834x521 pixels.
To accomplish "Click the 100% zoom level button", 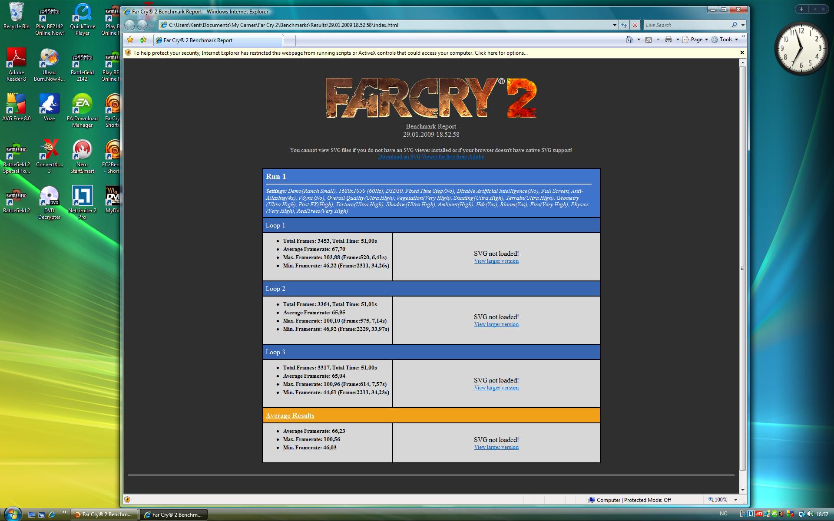I will point(718,500).
